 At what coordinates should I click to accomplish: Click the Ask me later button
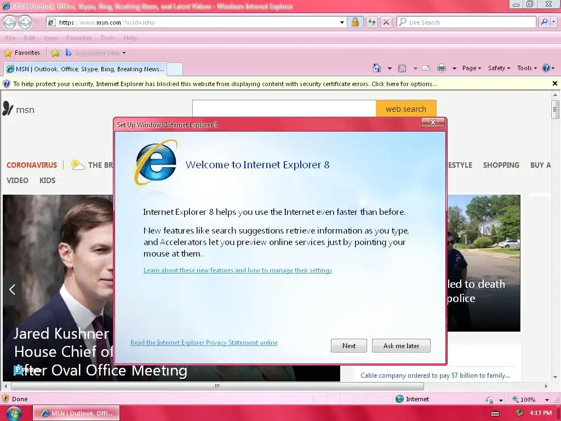pos(401,345)
